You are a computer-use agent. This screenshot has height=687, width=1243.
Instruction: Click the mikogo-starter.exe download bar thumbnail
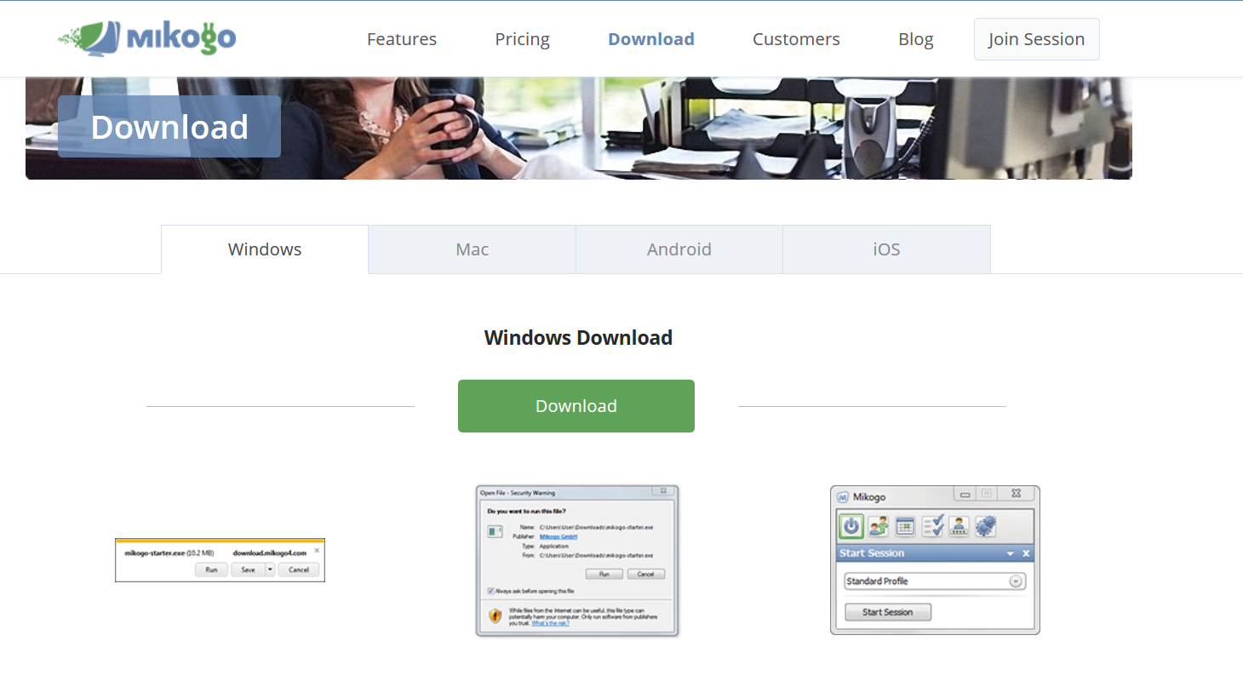click(x=220, y=560)
